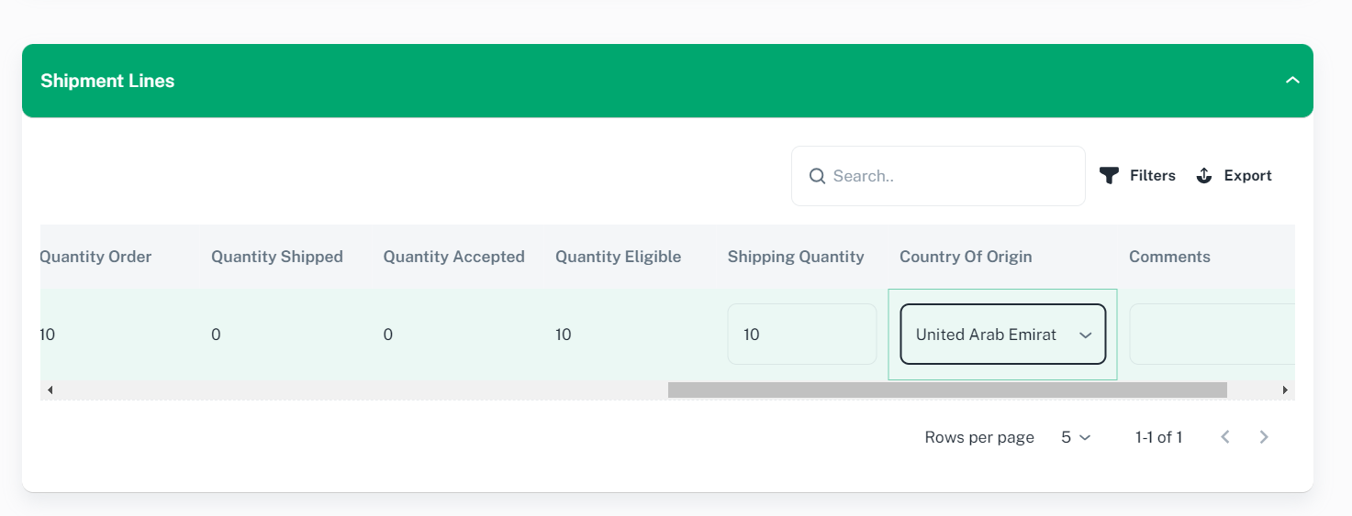The height and width of the screenshot is (516, 1352).
Task: Click the scrollbar left arrow
Action: tap(50, 390)
